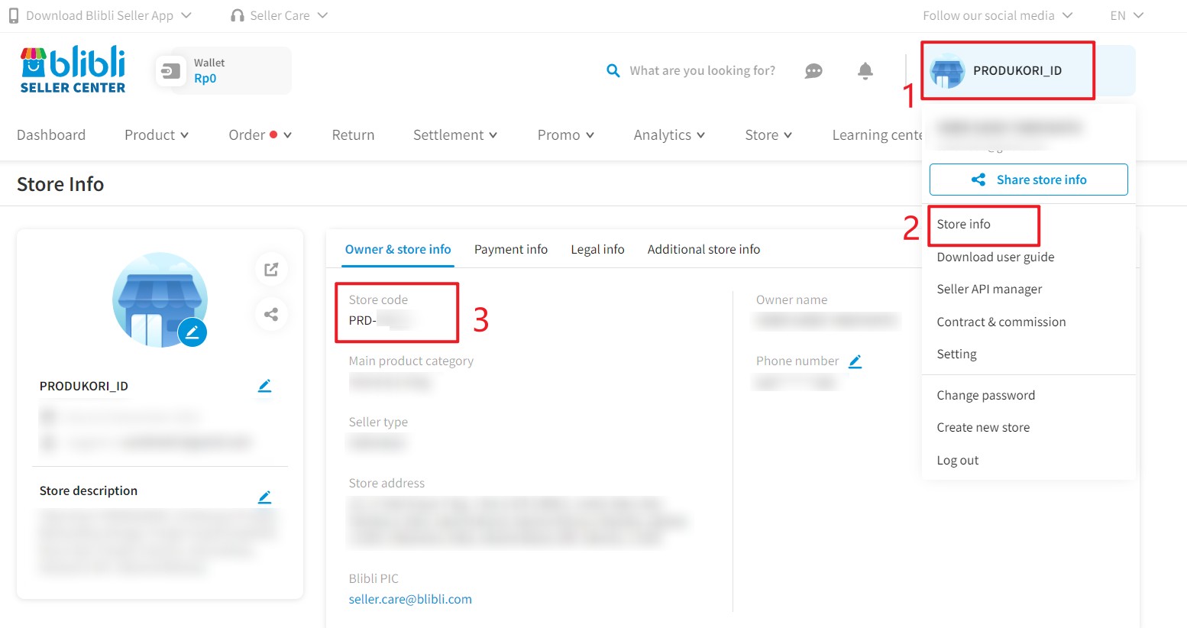Click the large store profile image
Viewport: 1187px width, 628px height.
tap(160, 299)
